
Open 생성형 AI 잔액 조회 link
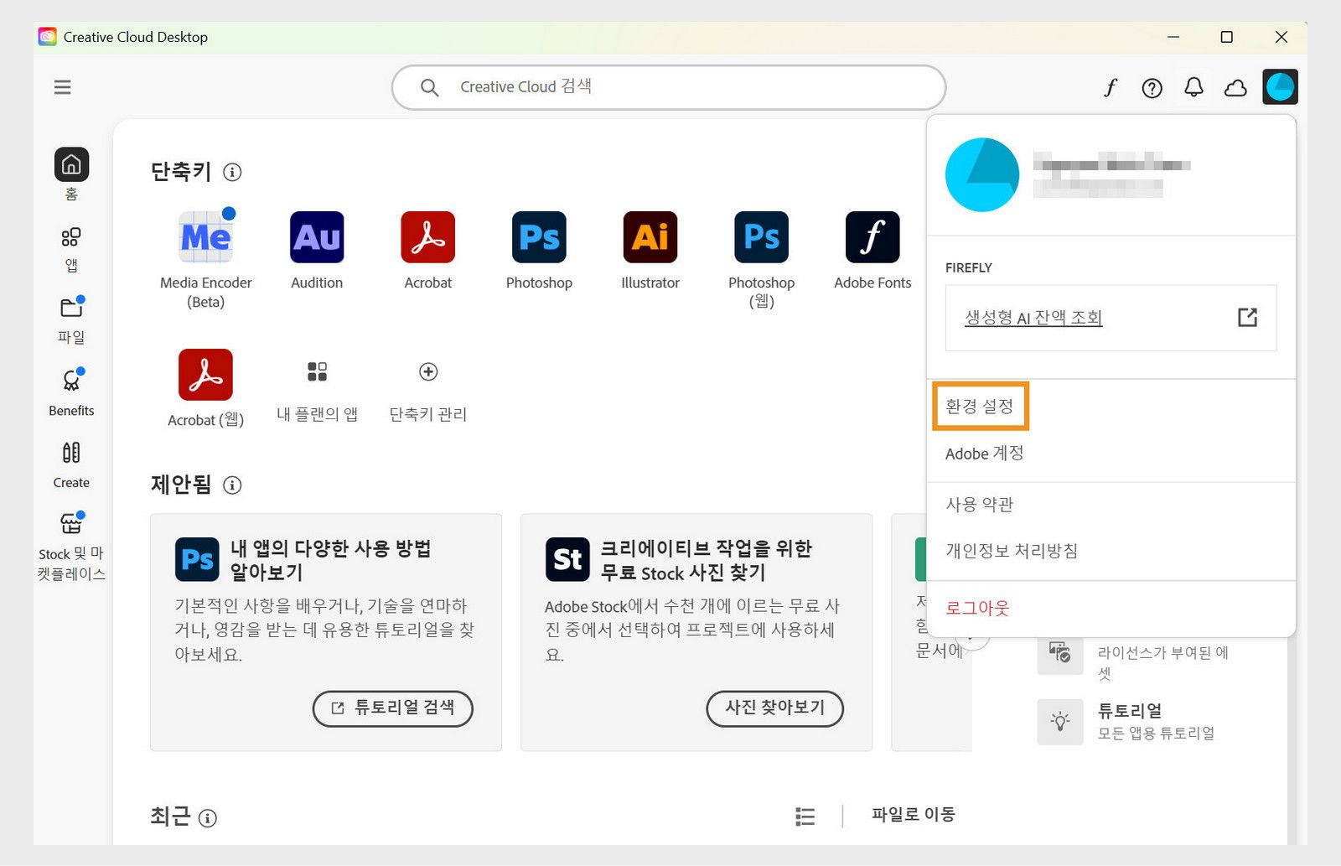(x=1032, y=318)
